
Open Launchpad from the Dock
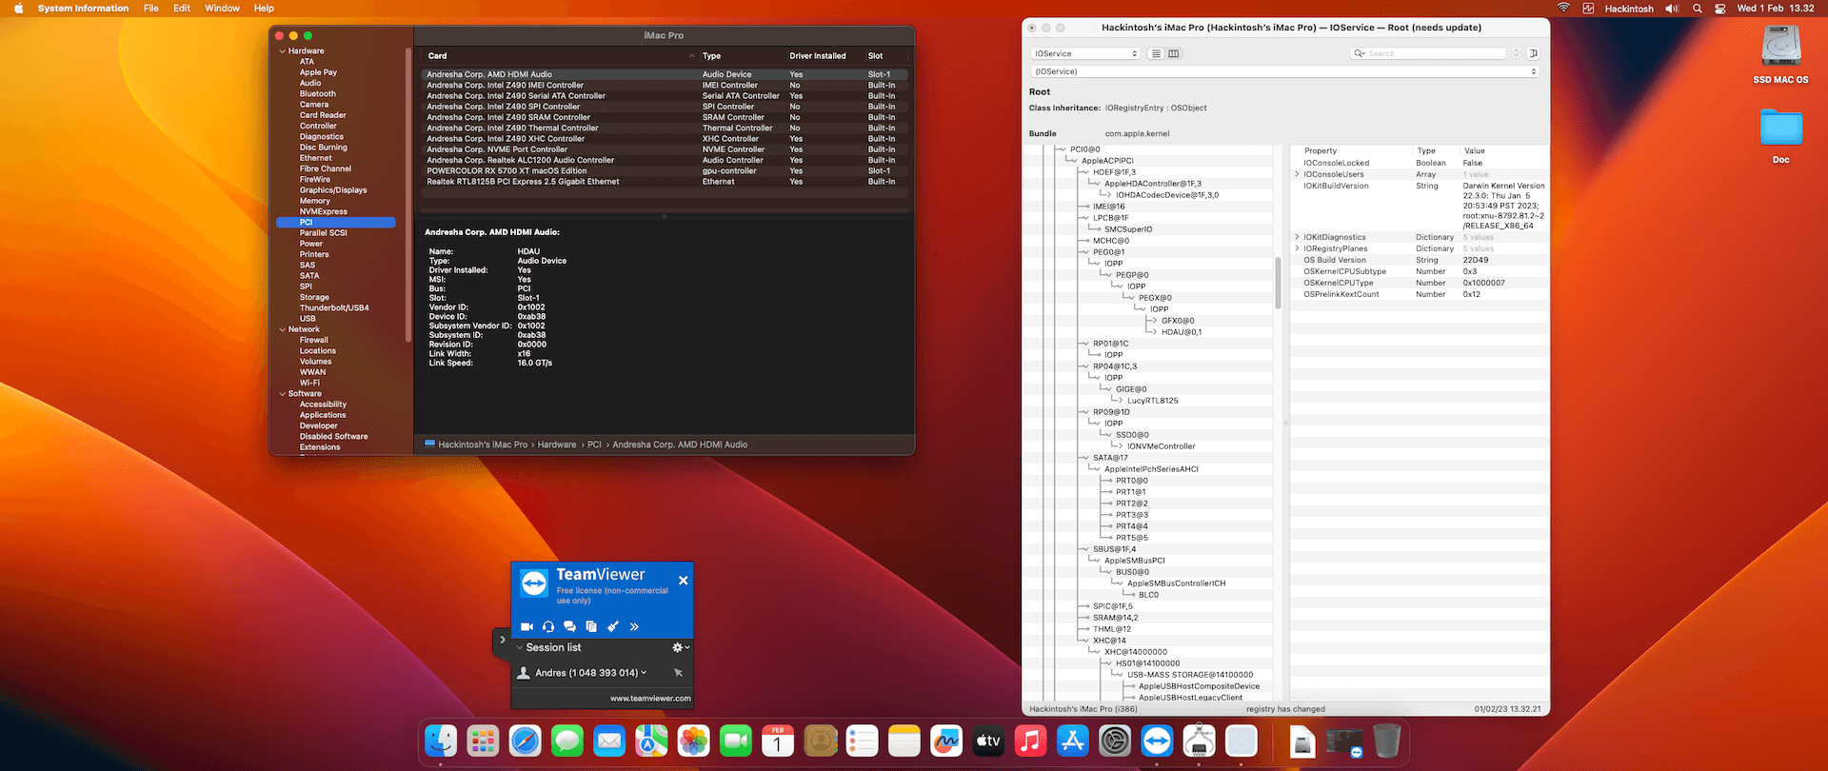[483, 741]
